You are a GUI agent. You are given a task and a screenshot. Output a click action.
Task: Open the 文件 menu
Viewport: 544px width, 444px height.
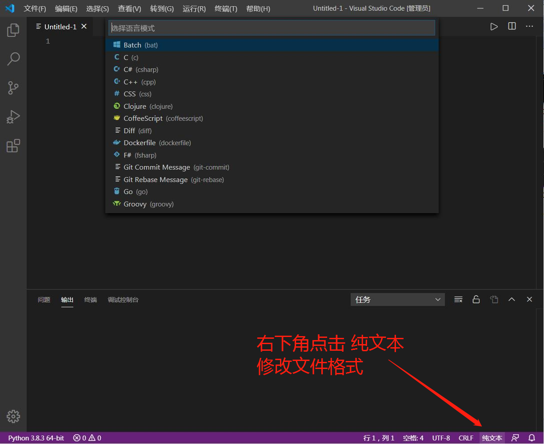point(35,8)
